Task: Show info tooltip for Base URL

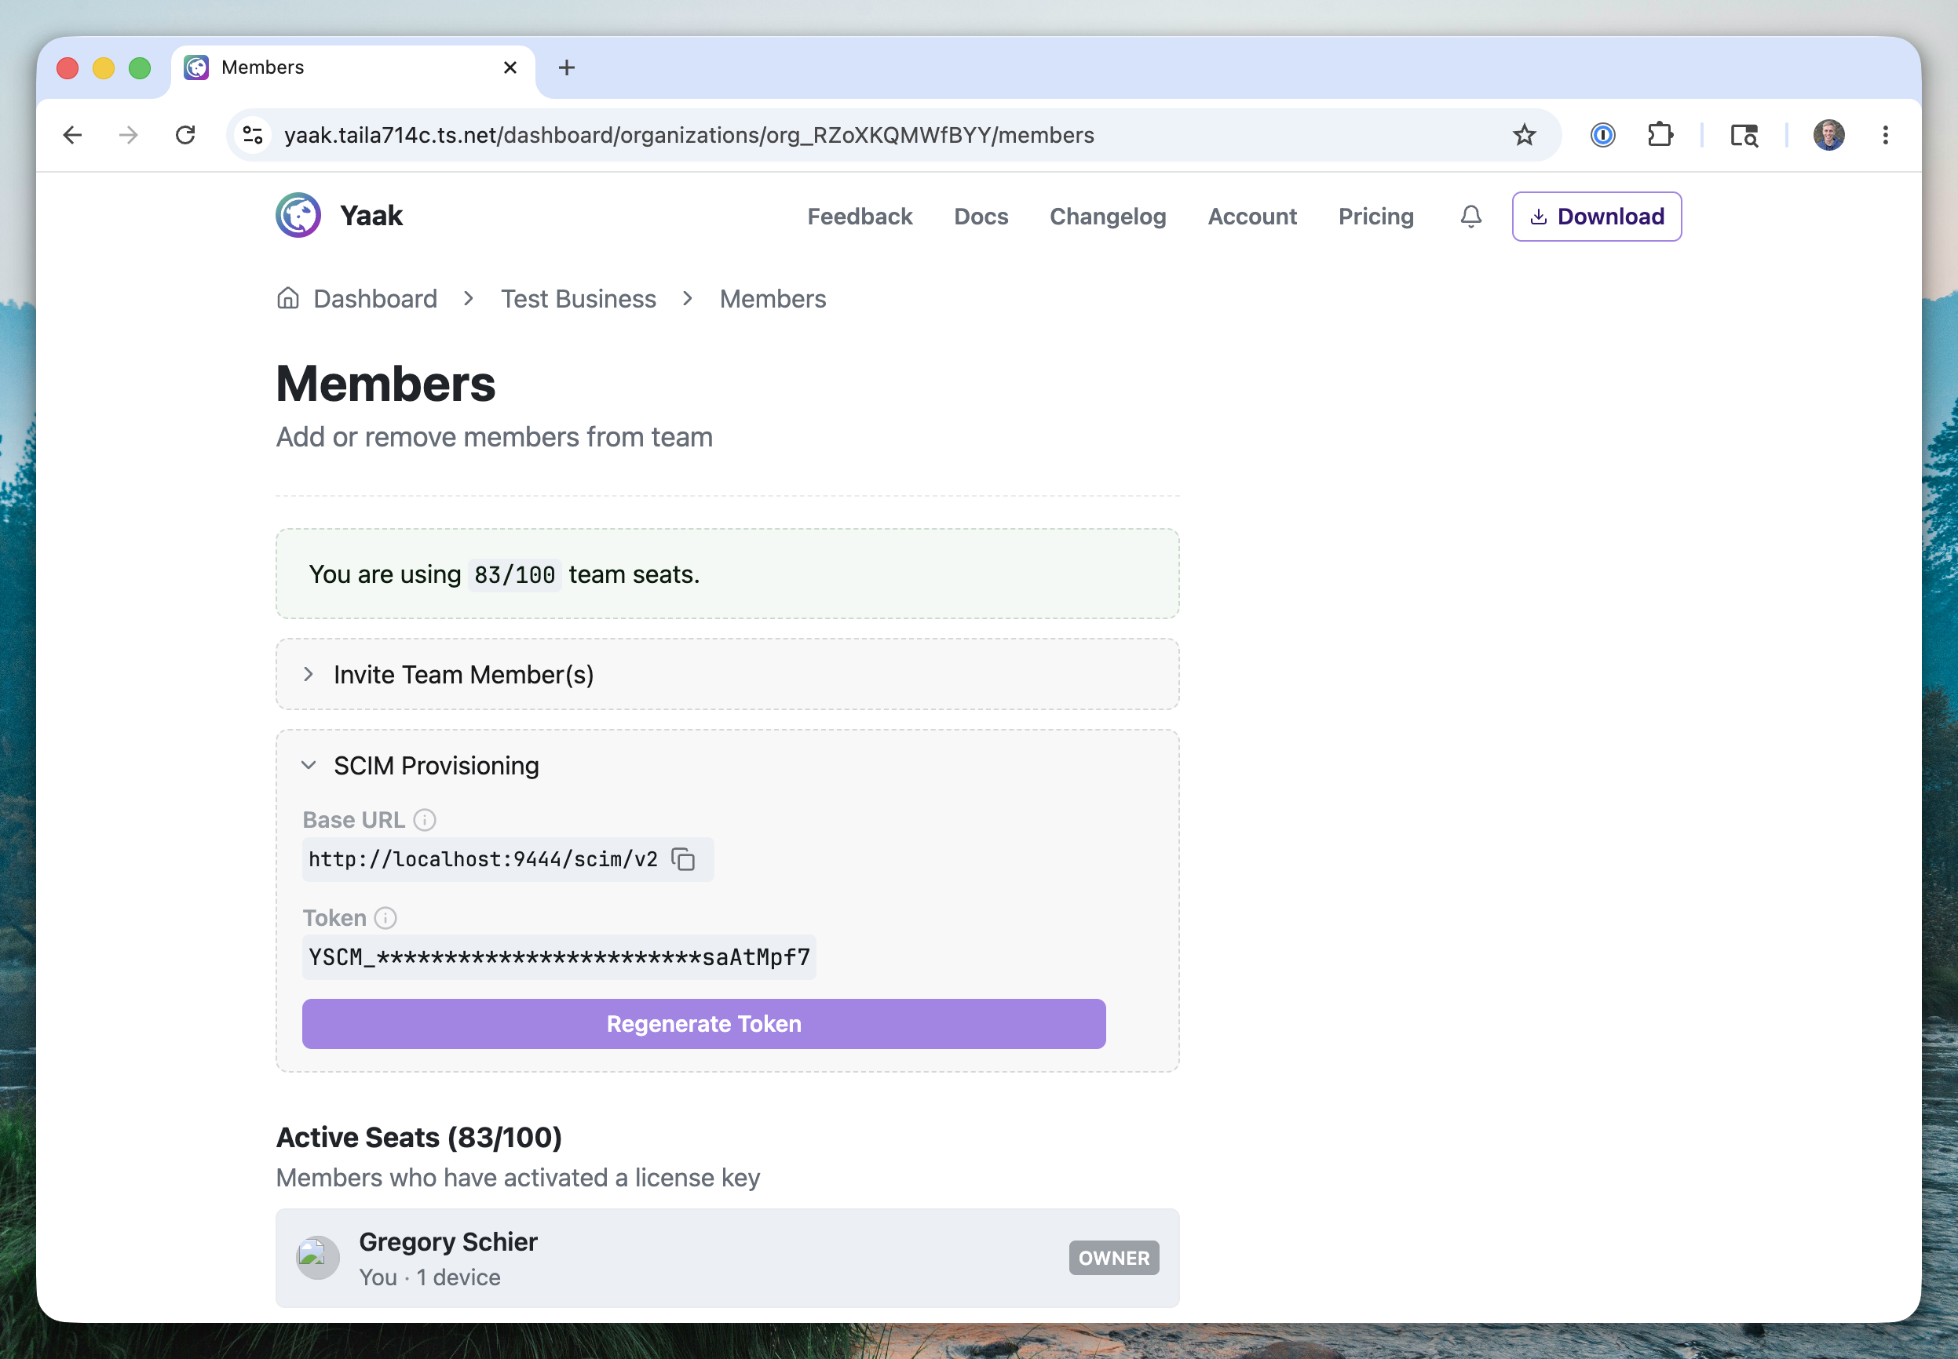Action: pos(424,820)
